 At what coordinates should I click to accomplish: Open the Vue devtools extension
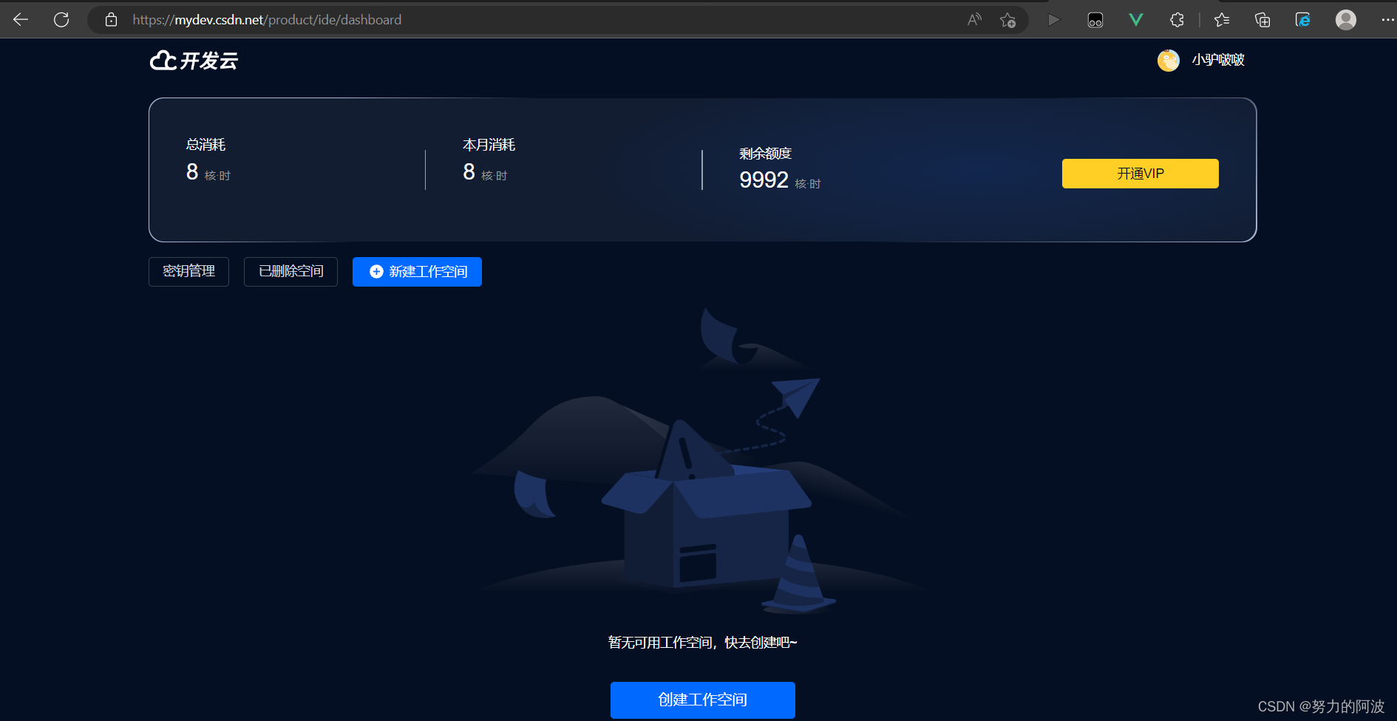coord(1136,20)
